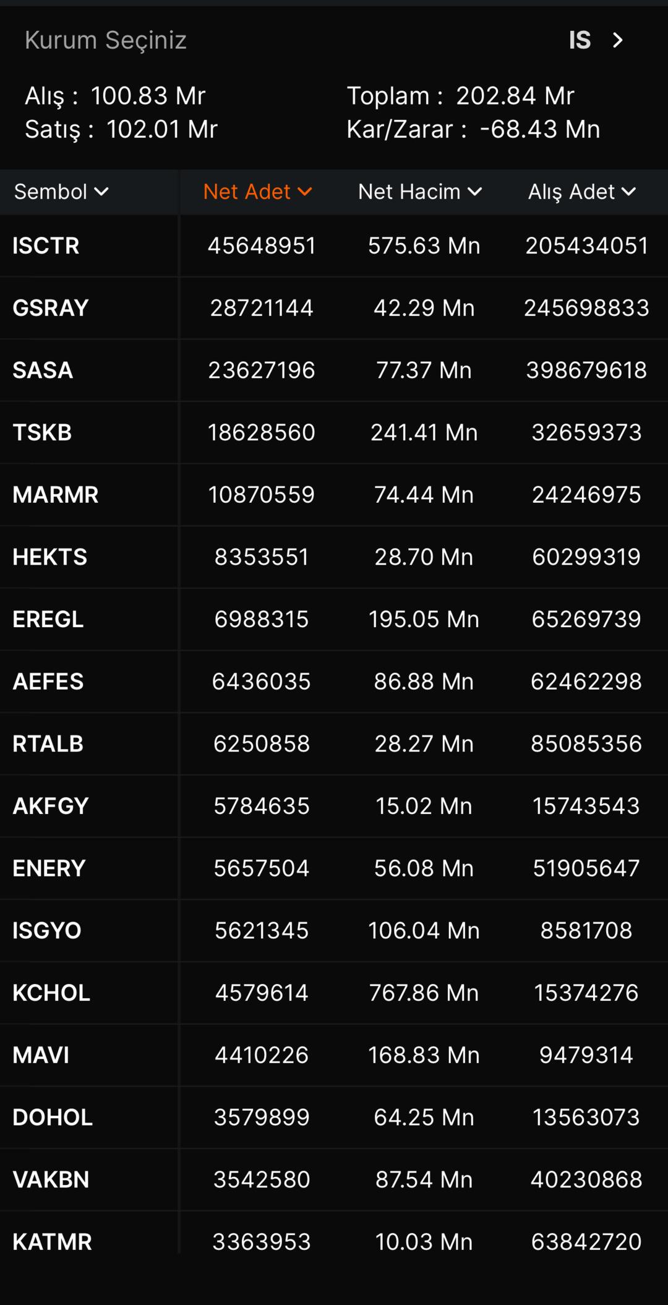Tap the Sembol sort chevron icon
Image resolution: width=668 pixels, height=1305 pixels.
(x=101, y=192)
